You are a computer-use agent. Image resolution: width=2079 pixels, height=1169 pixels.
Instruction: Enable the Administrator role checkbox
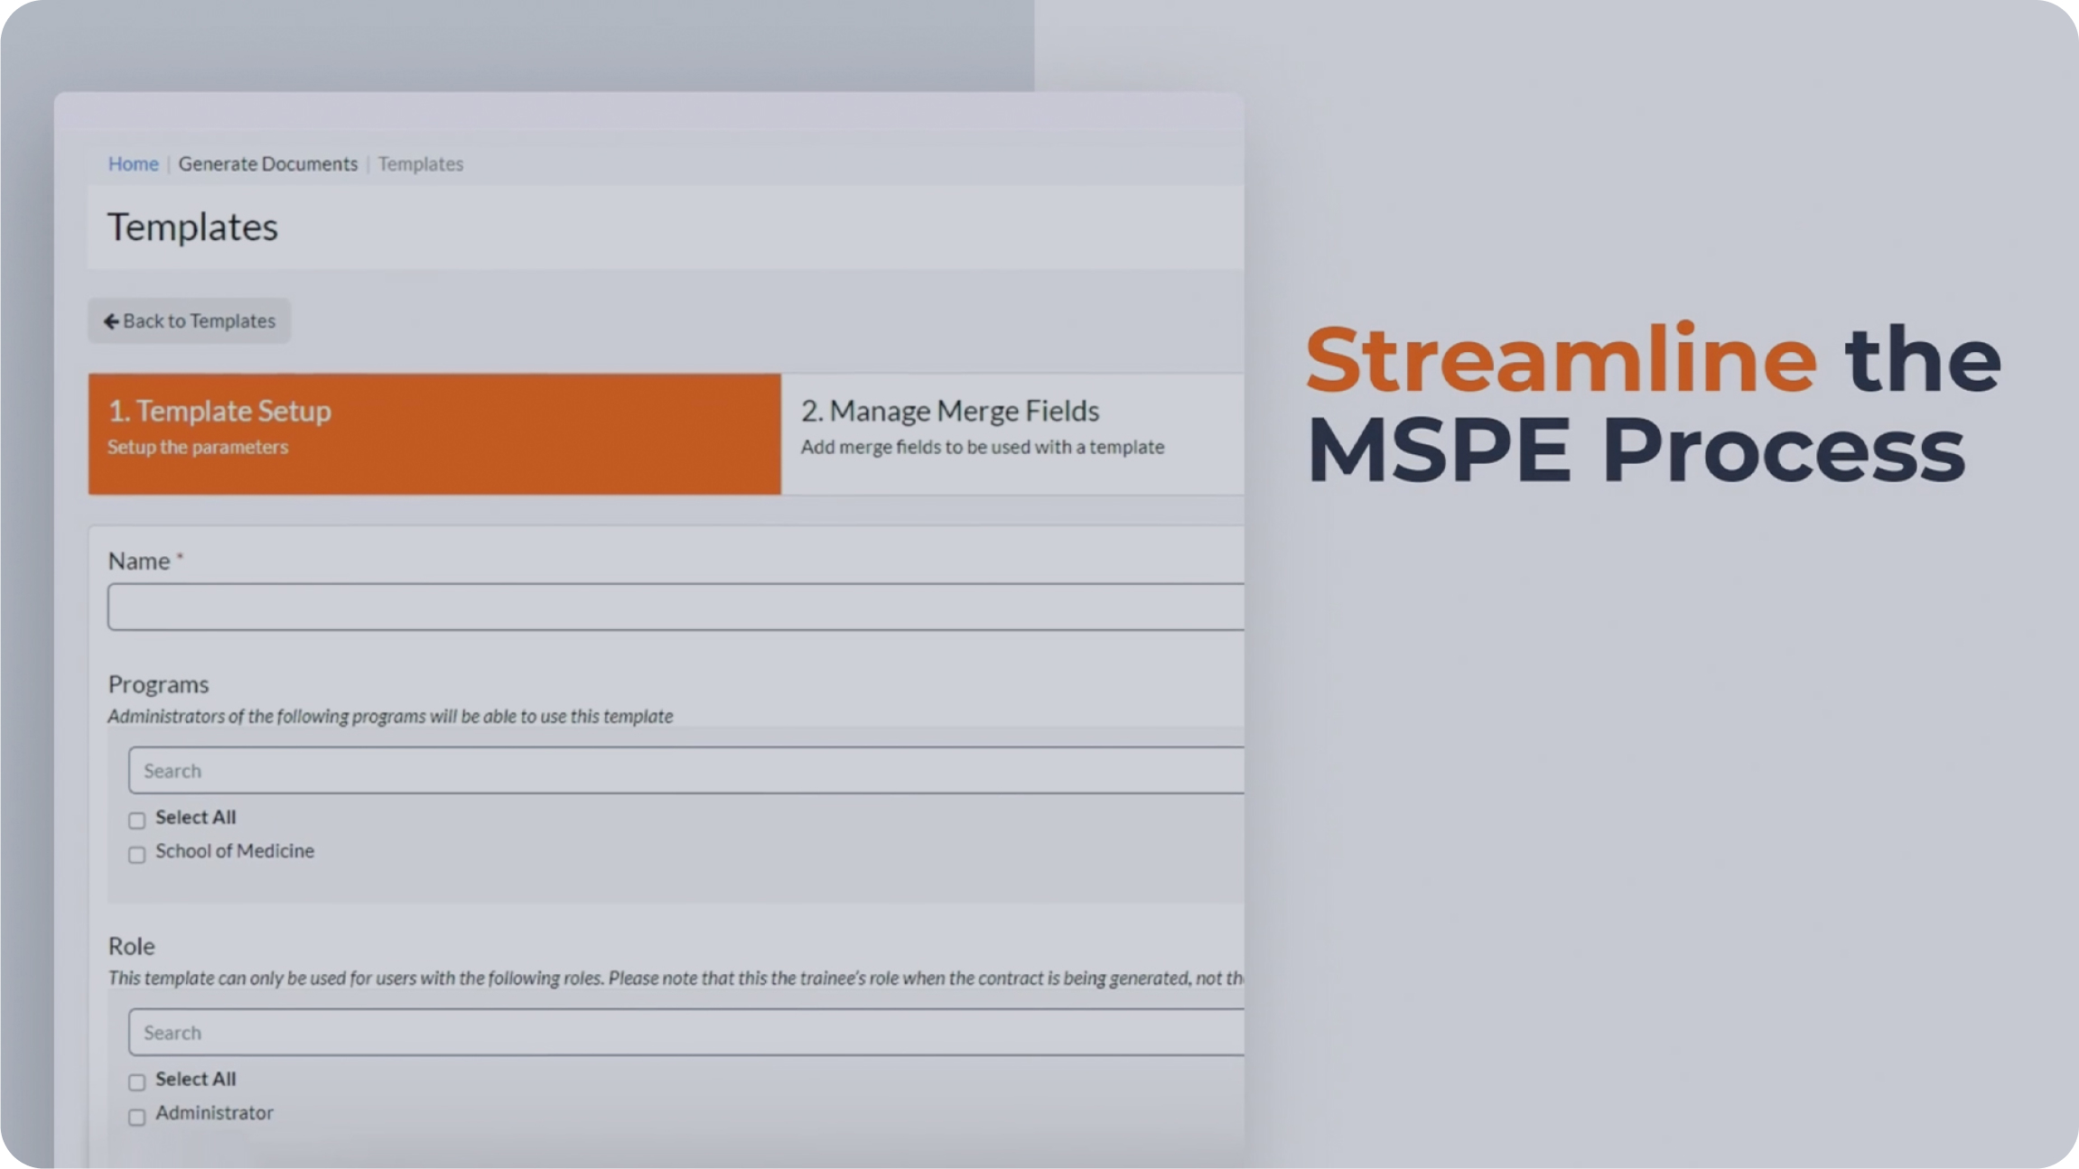(x=136, y=1117)
